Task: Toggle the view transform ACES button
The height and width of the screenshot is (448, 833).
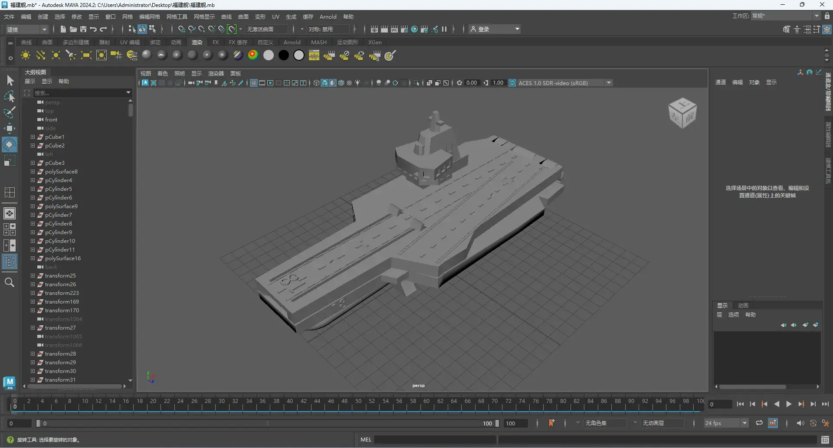Action: (512, 83)
